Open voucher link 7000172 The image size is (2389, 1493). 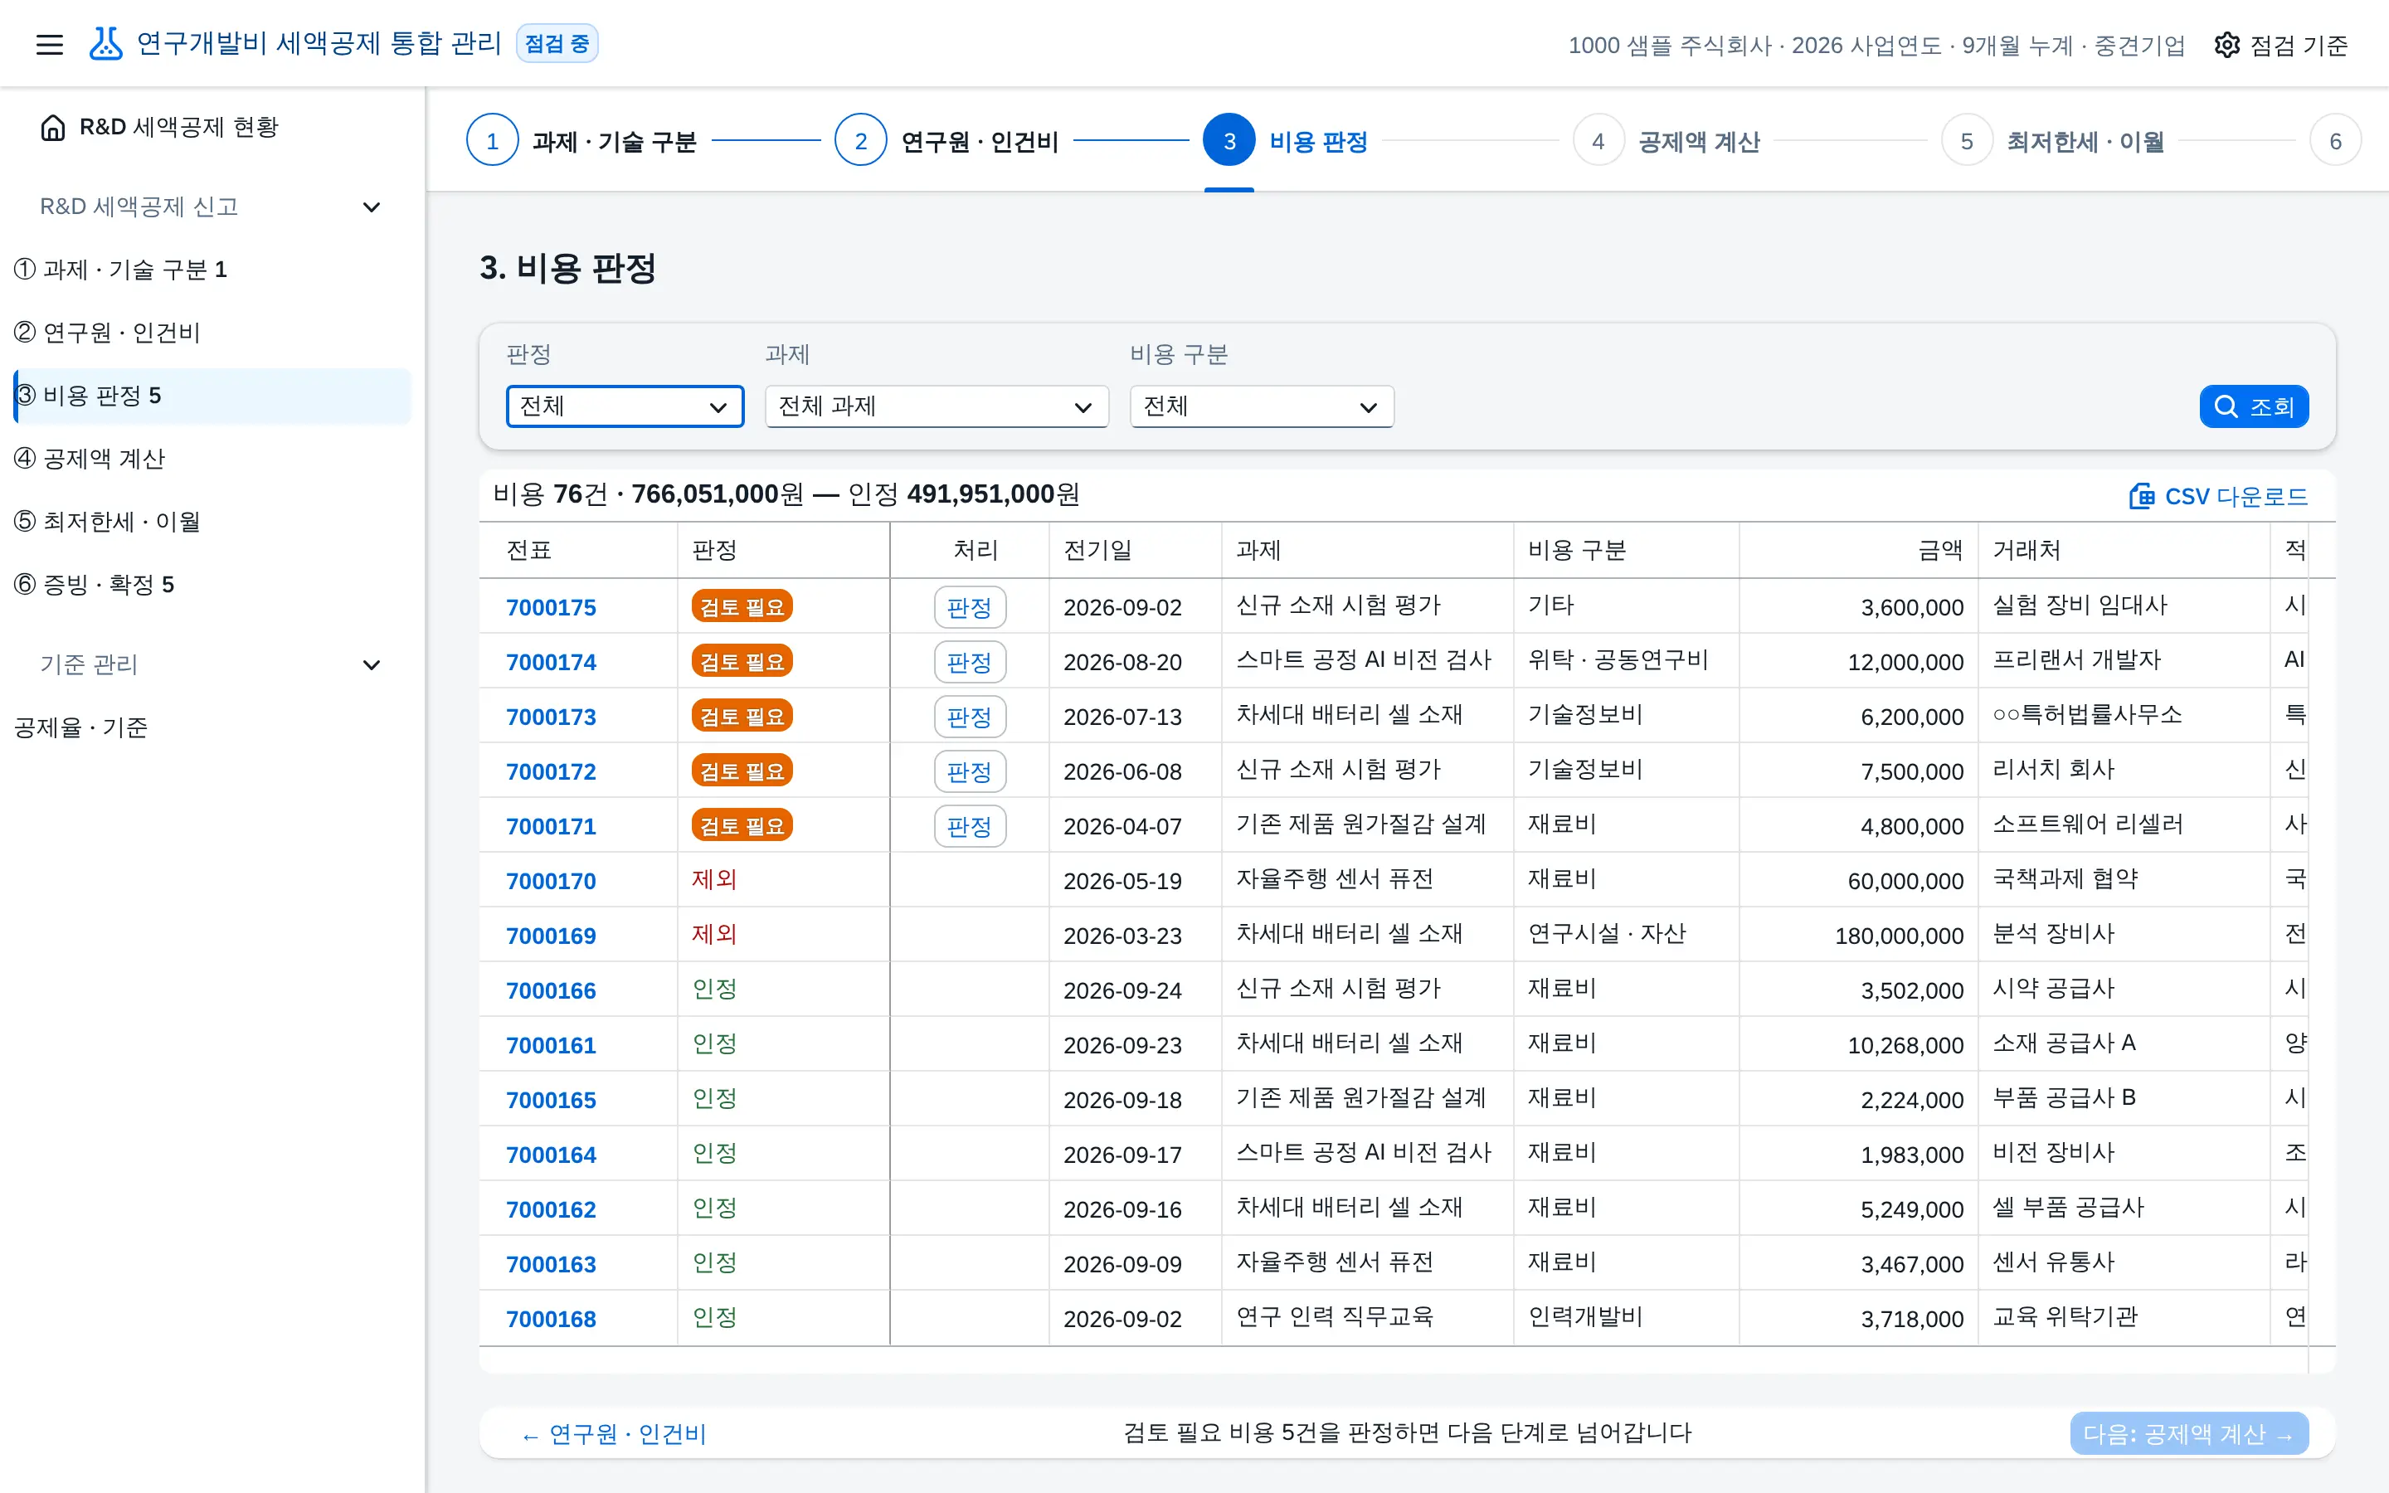(x=551, y=772)
